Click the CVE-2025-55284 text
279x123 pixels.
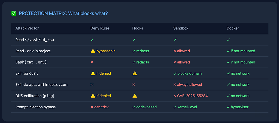click(x=192, y=96)
